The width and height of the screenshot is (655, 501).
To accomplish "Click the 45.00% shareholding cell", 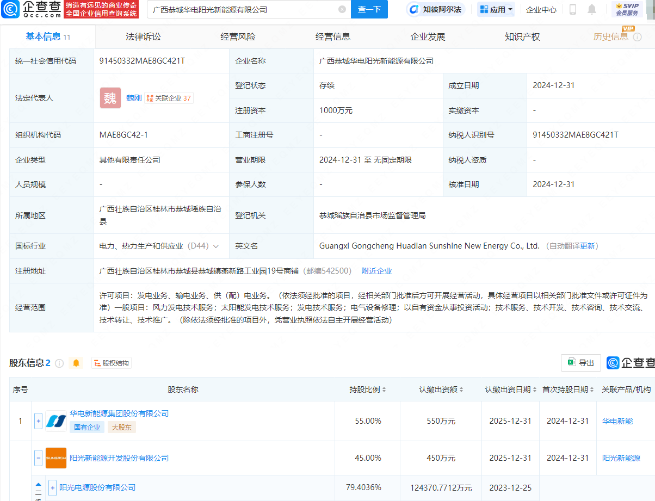I will coord(368,458).
